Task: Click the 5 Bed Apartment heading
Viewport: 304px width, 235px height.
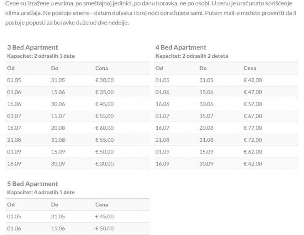Action: [32, 184]
